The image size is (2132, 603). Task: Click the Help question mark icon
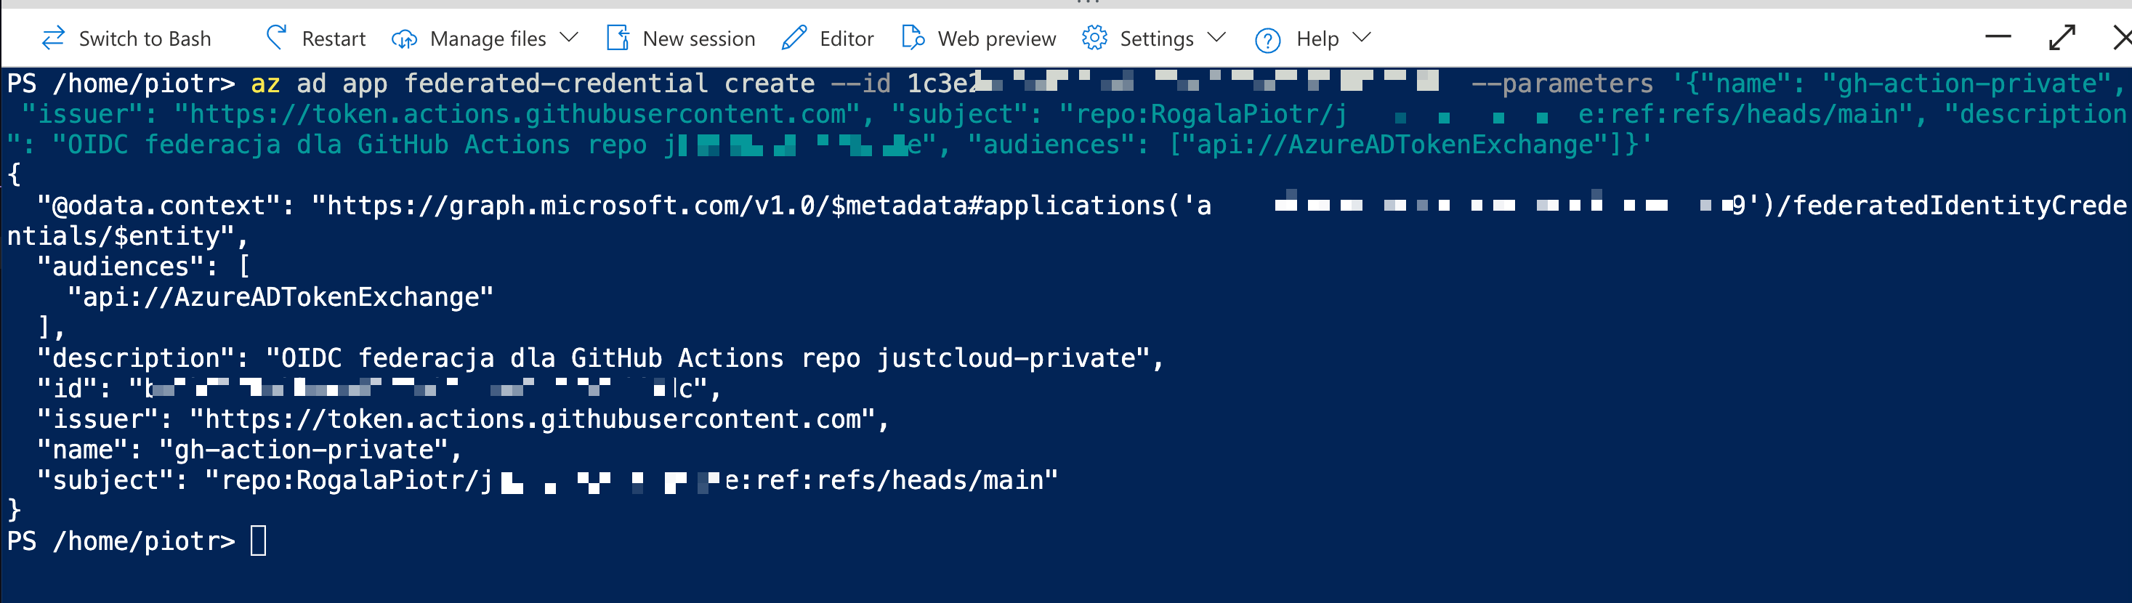click(1267, 40)
